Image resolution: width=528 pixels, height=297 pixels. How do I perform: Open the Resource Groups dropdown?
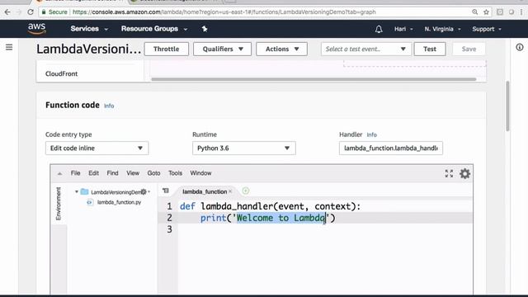pyautogui.click(x=154, y=29)
